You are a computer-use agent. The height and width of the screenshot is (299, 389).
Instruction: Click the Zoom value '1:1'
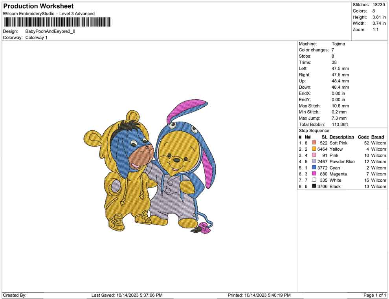376,29
